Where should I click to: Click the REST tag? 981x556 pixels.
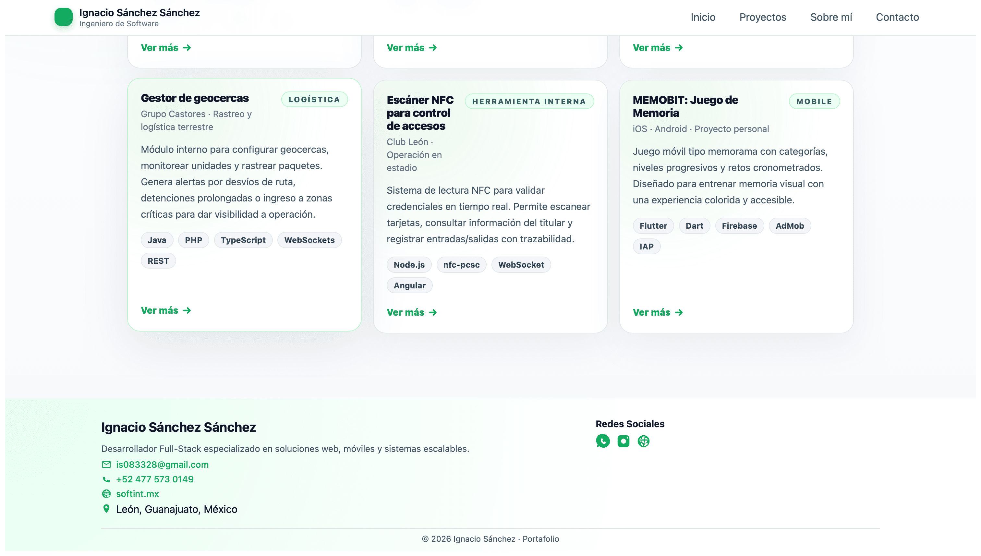pyautogui.click(x=158, y=261)
